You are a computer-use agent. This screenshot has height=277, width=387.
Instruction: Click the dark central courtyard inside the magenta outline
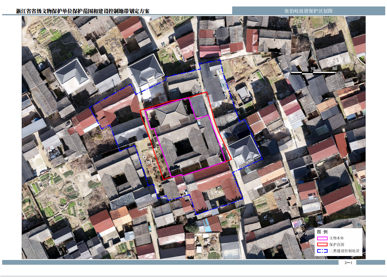click(x=183, y=146)
